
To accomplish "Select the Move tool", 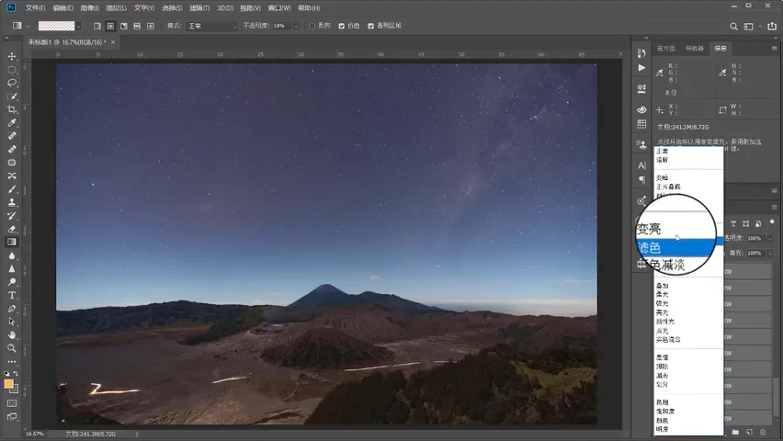I will pos(12,56).
